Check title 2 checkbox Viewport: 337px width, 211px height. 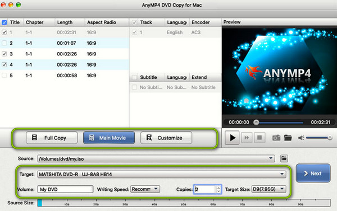4,43
